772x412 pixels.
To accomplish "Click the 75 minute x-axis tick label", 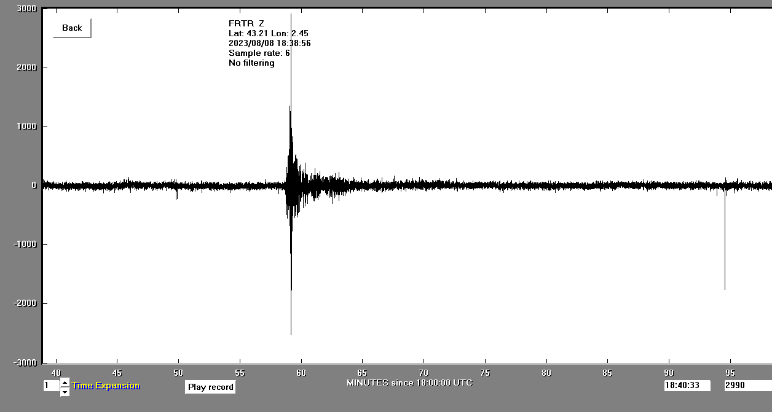I will click(485, 373).
